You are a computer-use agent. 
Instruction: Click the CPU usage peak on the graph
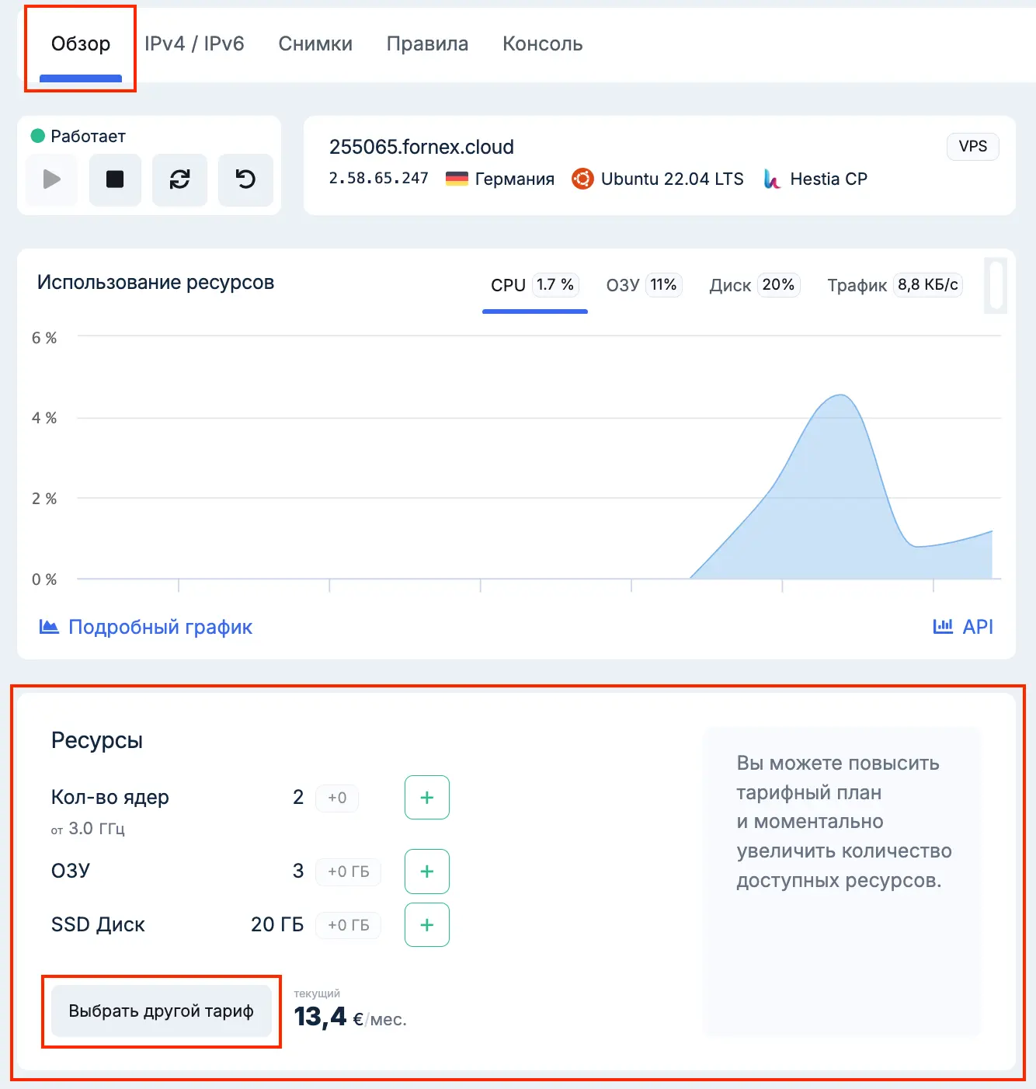pos(840,396)
